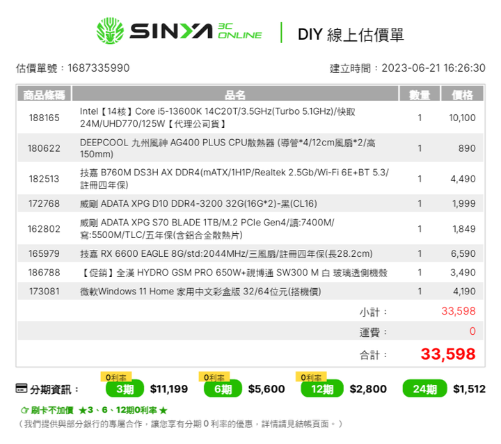
Task: Click the credit card icon beside 分期資訊
Action: pos(22,388)
